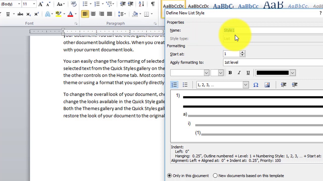This screenshot has height=181, width=323.
Task: Click black font color swatch in dialog
Action: (272, 73)
